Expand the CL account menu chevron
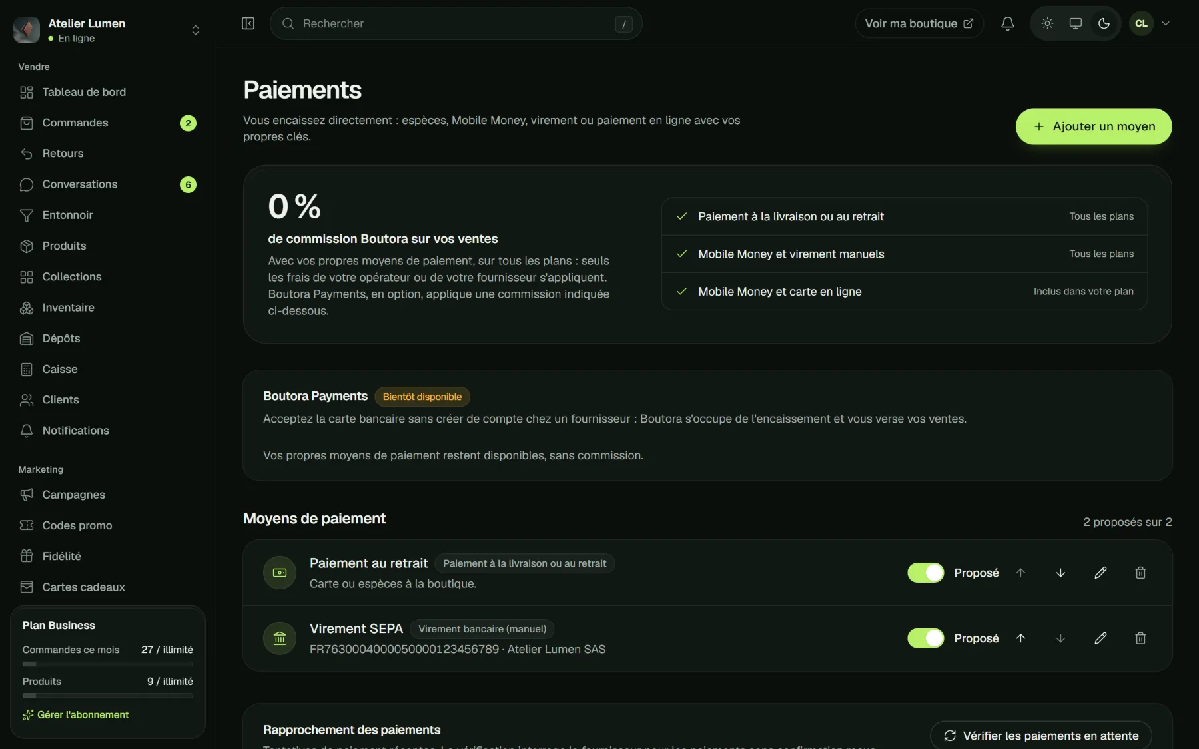Image resolution: width=1199 pixels, height=749 pixels. [x=1166, y=23]
